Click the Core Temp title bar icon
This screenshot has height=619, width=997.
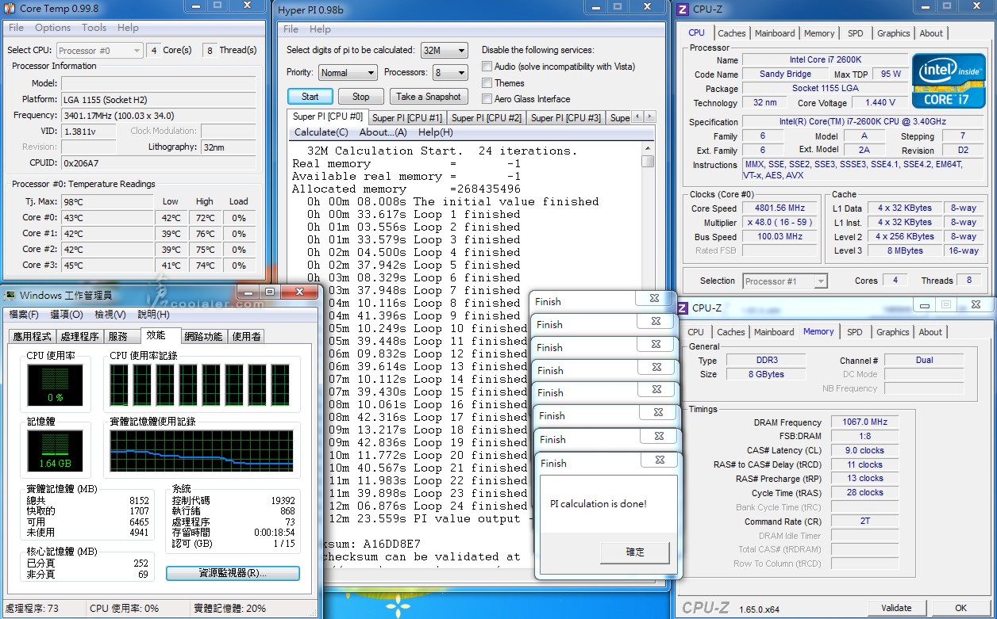(9, 9)
